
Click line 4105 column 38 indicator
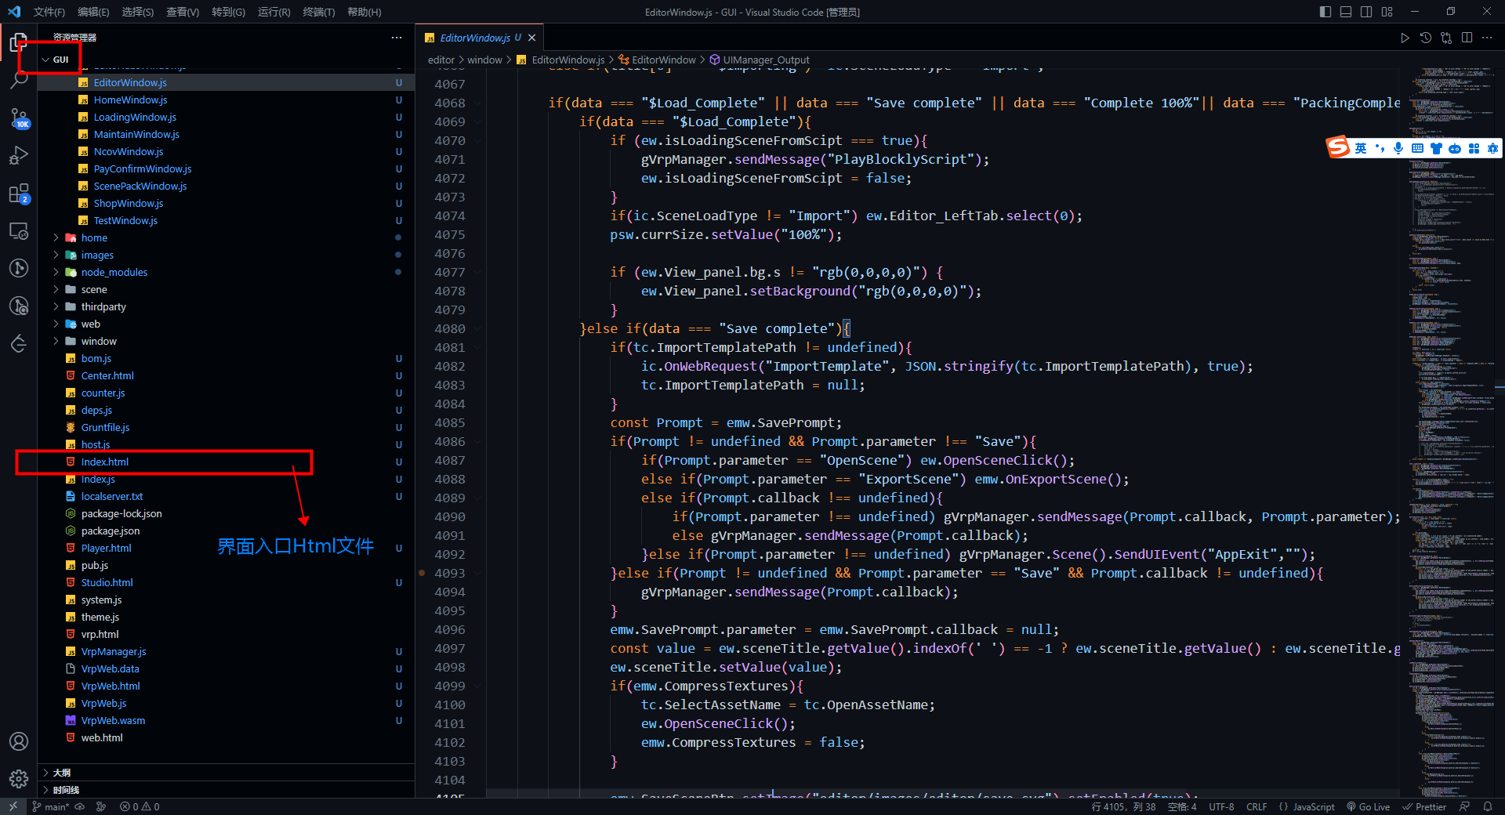tap(1123, 806)
